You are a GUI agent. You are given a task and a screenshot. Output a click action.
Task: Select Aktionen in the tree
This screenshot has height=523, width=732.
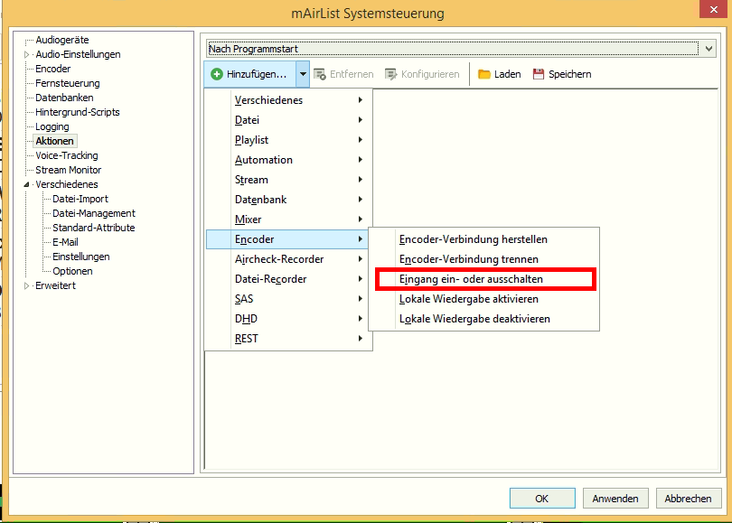pyautogui.click(x=54, y=141)
